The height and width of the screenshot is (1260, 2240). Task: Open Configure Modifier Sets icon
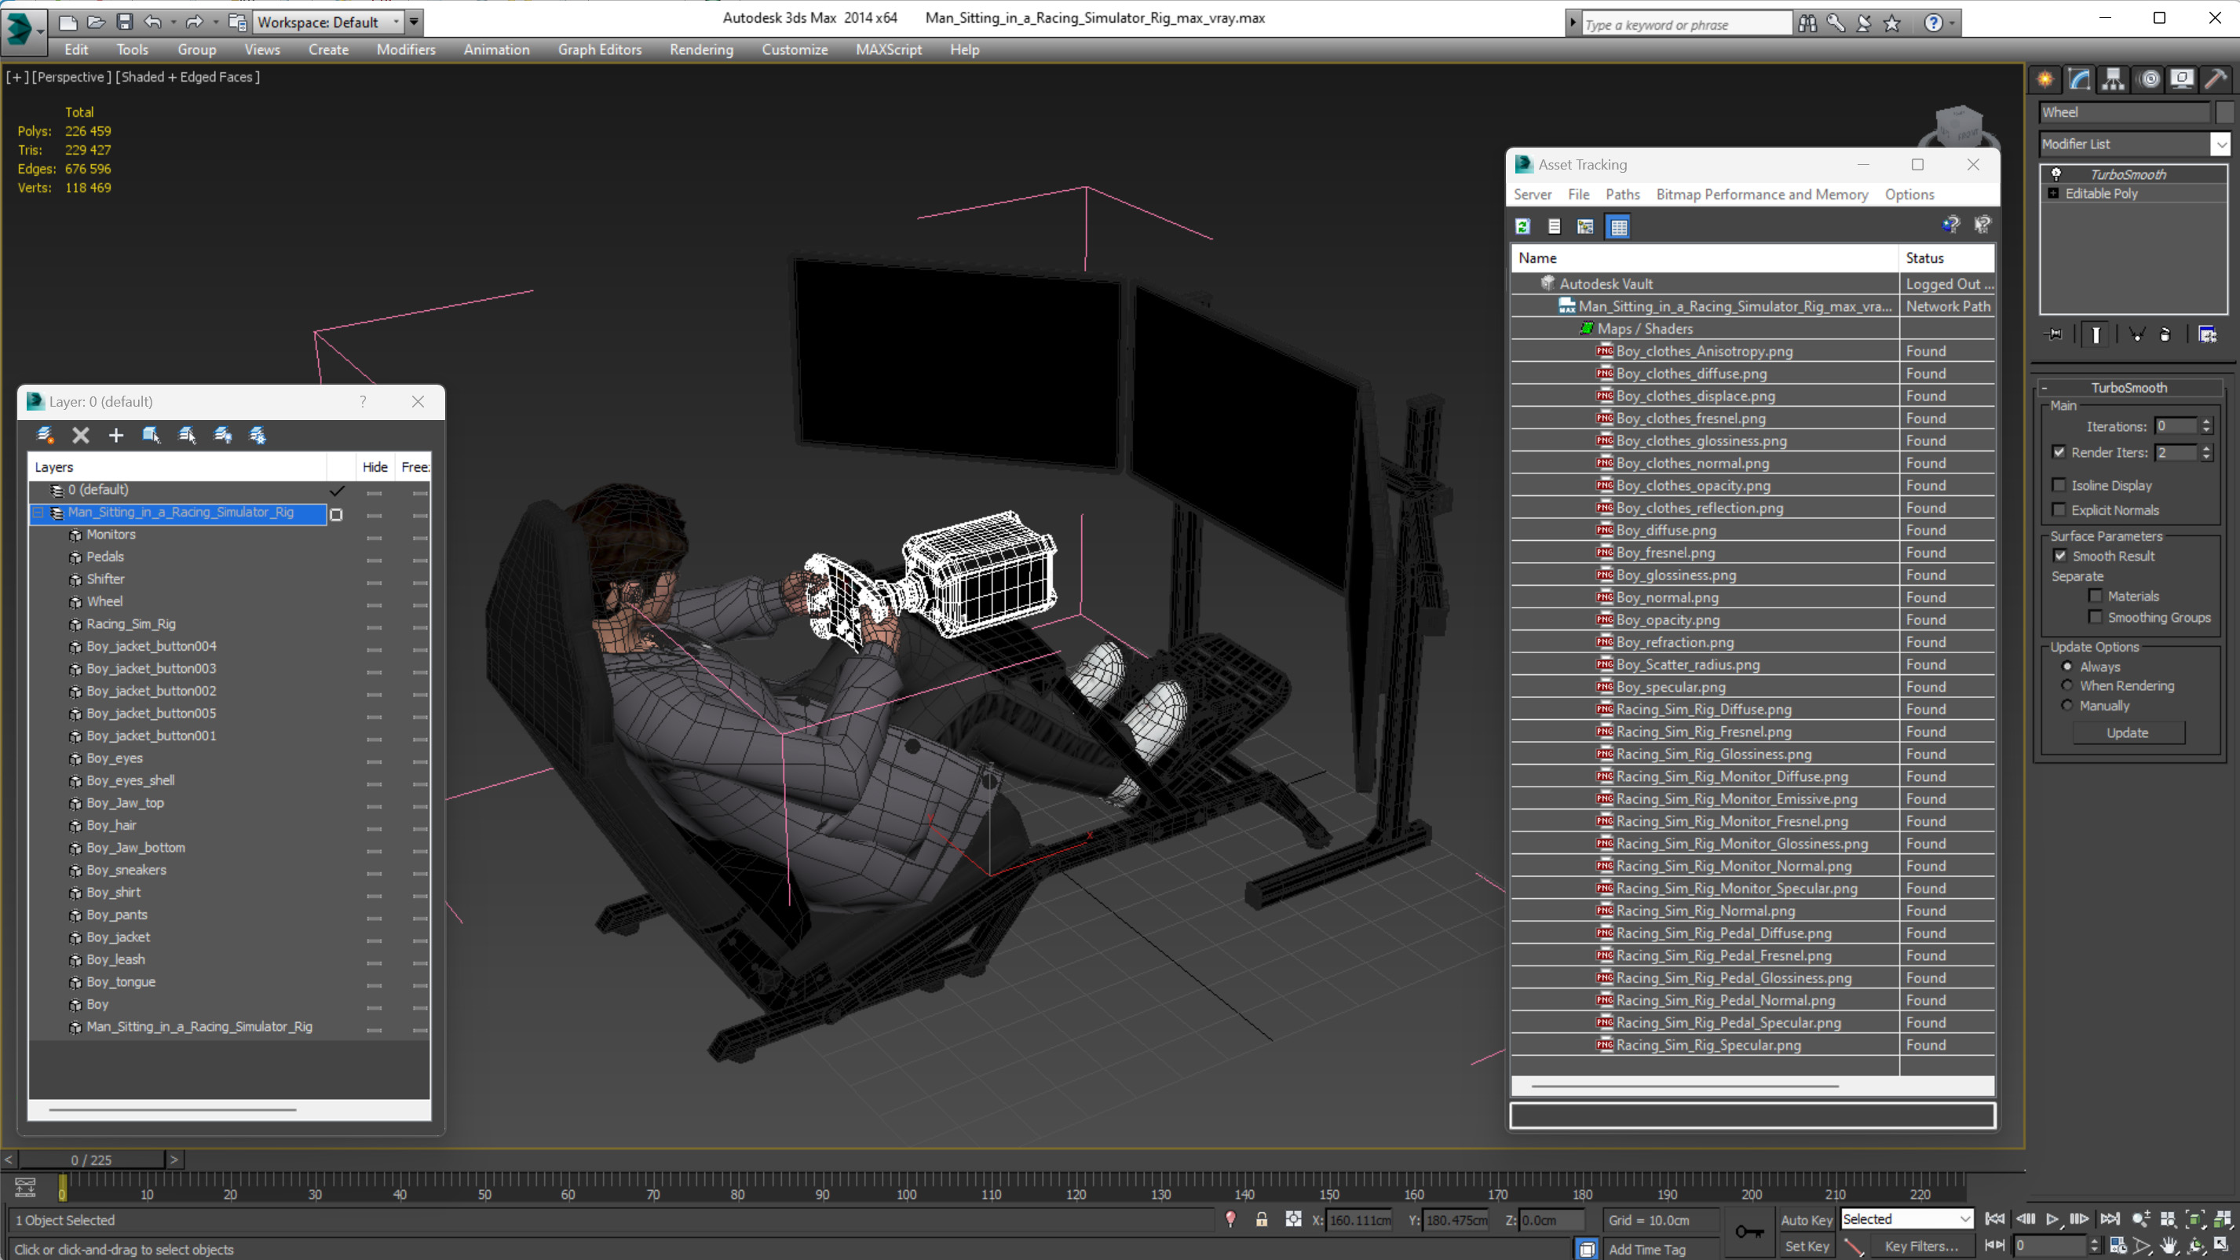2207,334
